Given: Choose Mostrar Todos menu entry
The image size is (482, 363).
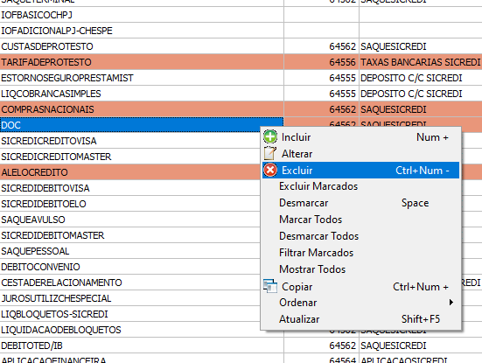Looking at the screenshot, I should (312, 269).
